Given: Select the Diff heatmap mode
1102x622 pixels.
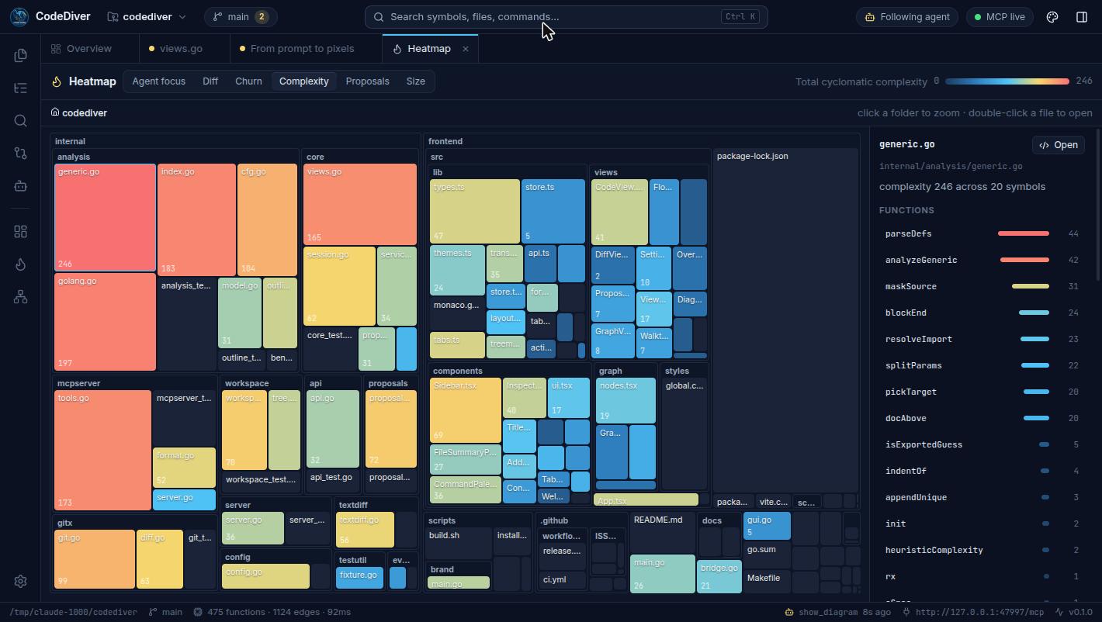Looking at the screenshot, I should pos(210,81).
